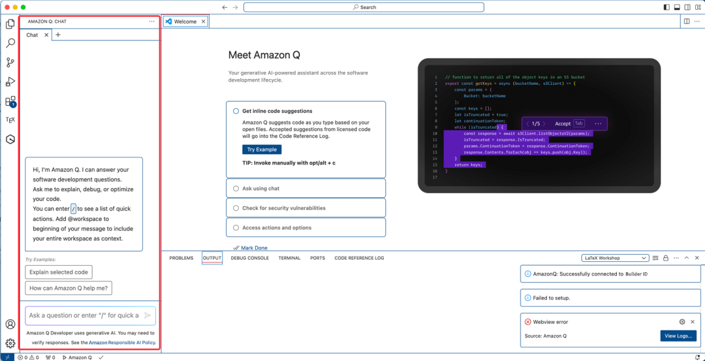Screen dimensions: 705x361
Task: Maximize the panel with the up chevron
Action: 687,258
